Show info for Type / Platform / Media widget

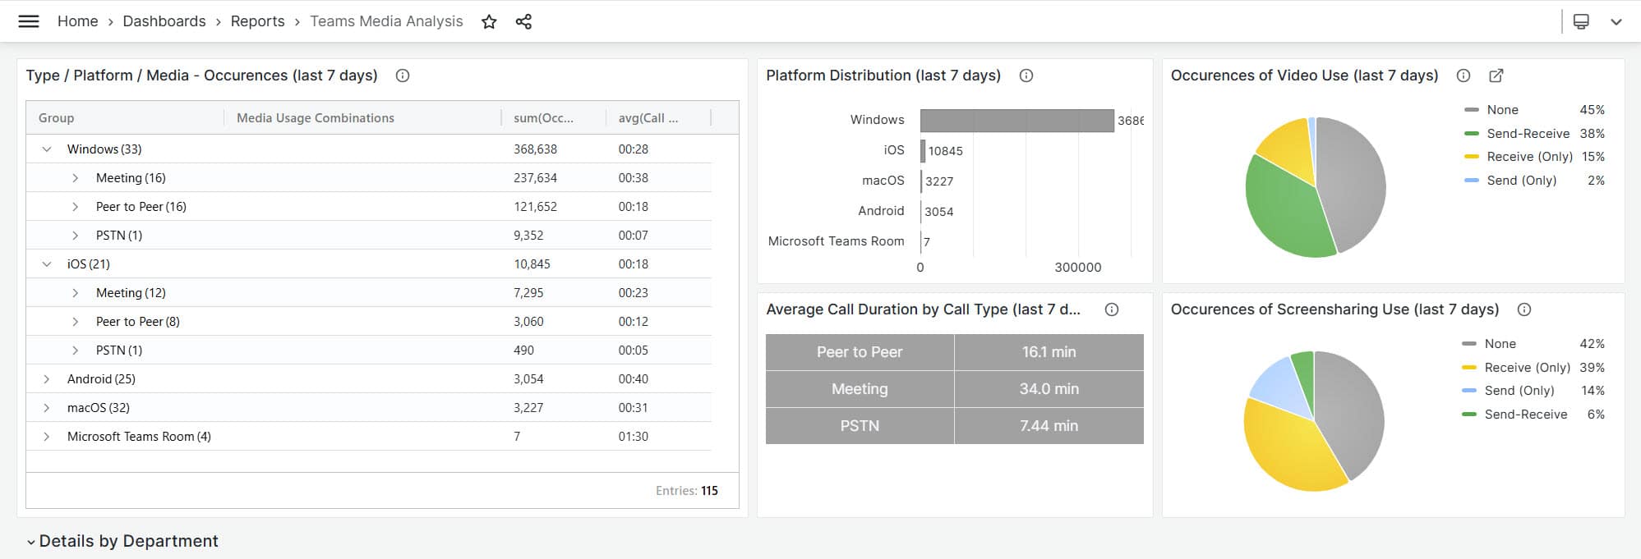[403, 76]
